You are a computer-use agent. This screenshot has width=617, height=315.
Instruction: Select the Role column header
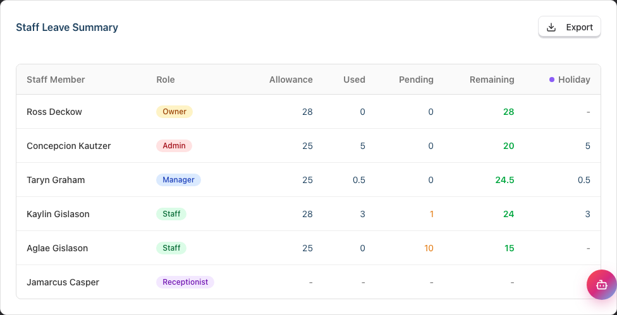tap(166, 80)
